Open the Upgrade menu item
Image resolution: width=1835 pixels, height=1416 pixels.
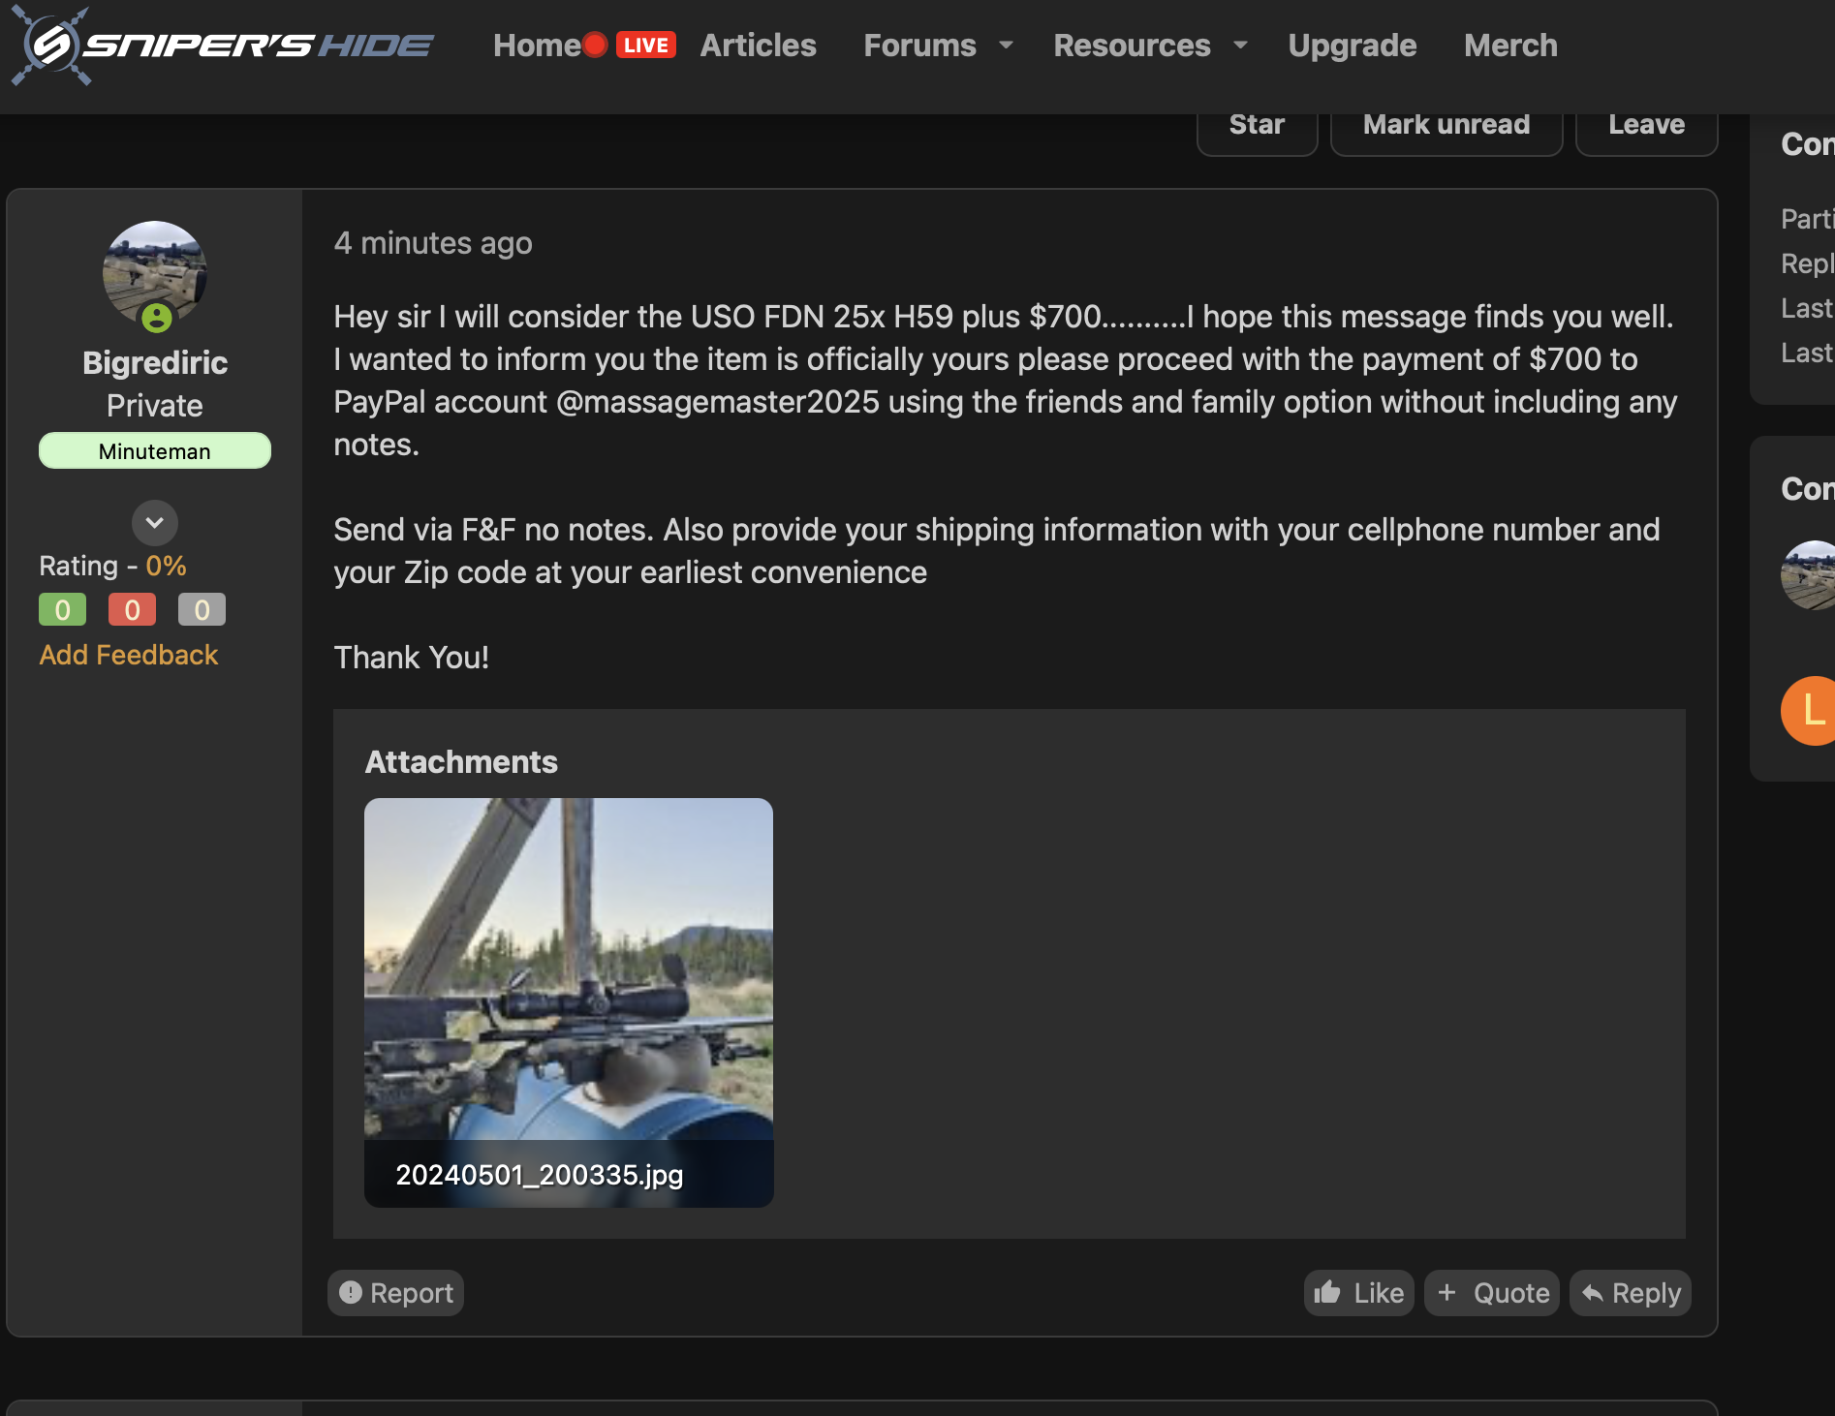1352,46
